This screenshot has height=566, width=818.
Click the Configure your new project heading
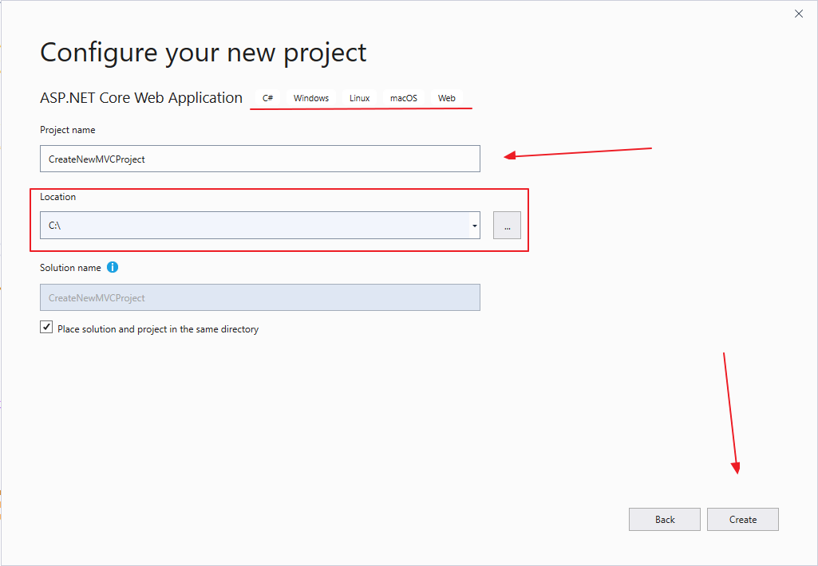pyautogui.click(x=204, y=53)
